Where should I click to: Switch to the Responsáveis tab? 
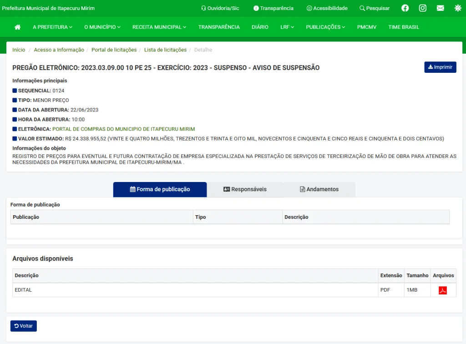[245, 189]
